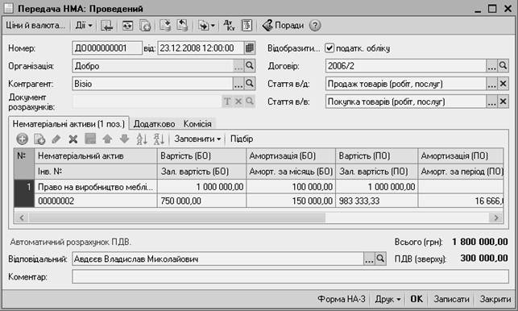This screenshot has width=518, height=311.
Task: Clear the Стаття в/д field
Action: [x=503, y=84]
